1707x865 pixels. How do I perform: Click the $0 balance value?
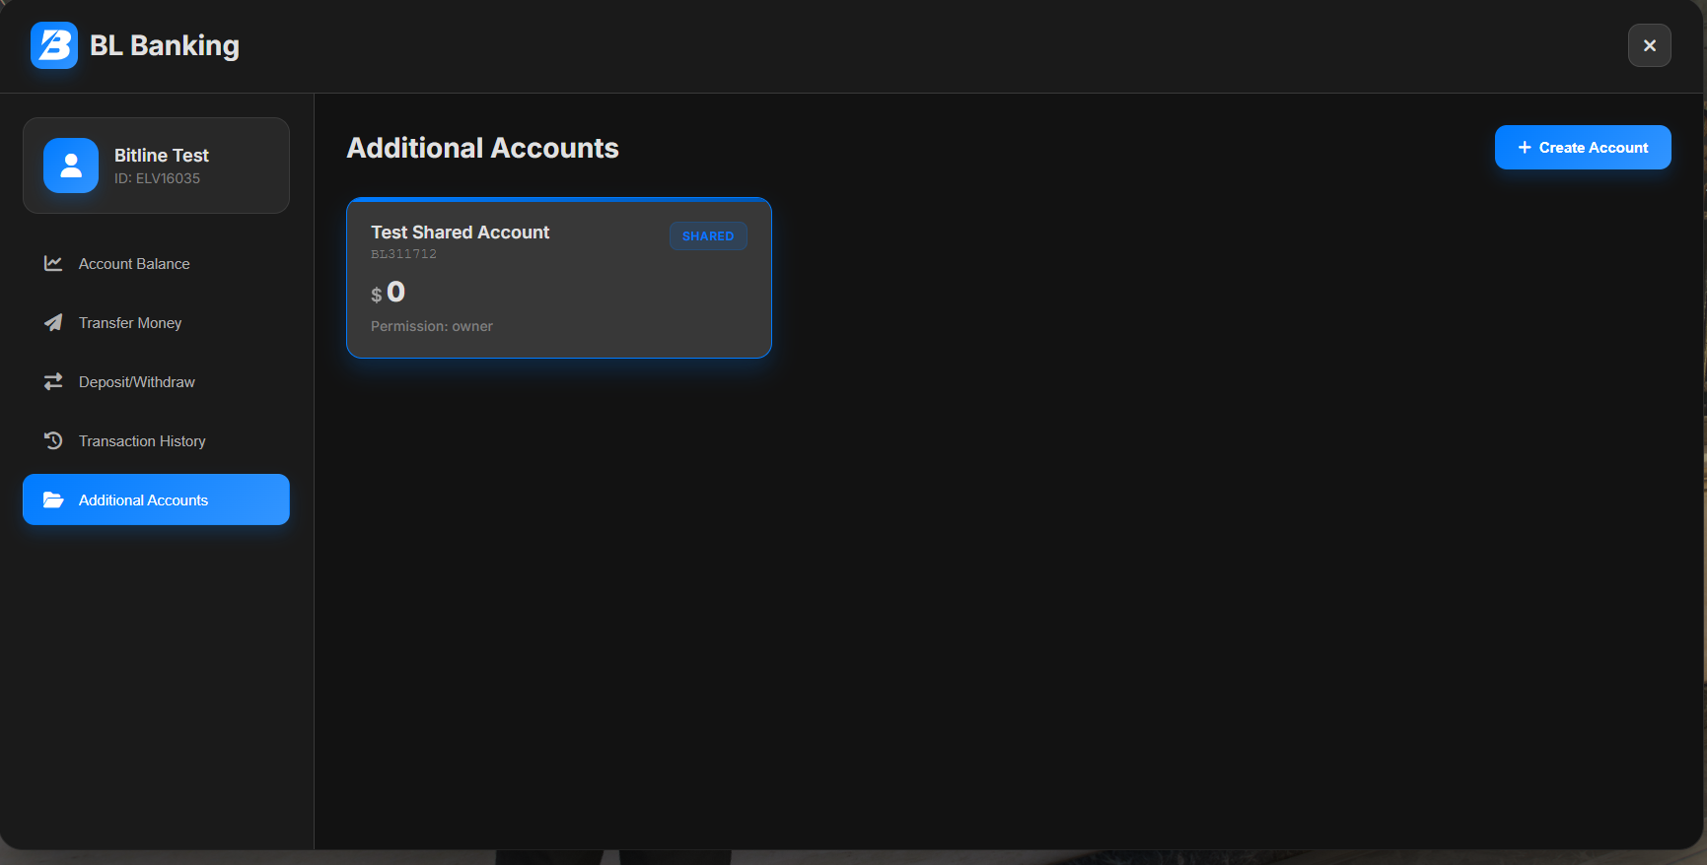coord(389,292)
